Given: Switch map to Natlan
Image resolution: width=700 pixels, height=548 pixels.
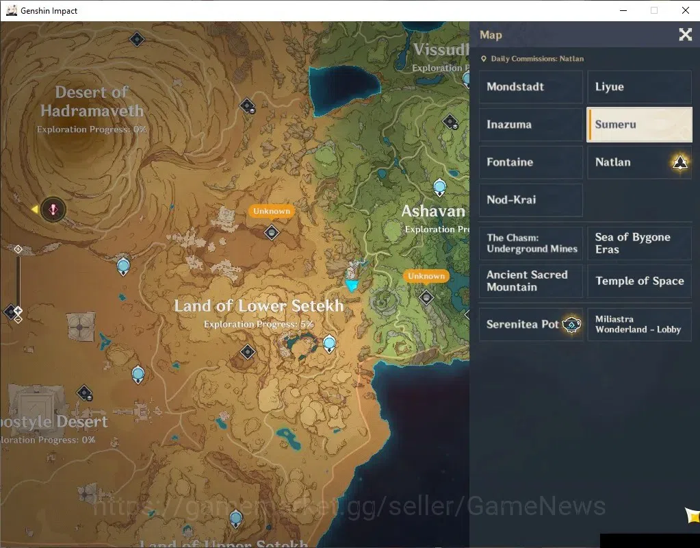Looking at the screenshot, I should (639, 162).
